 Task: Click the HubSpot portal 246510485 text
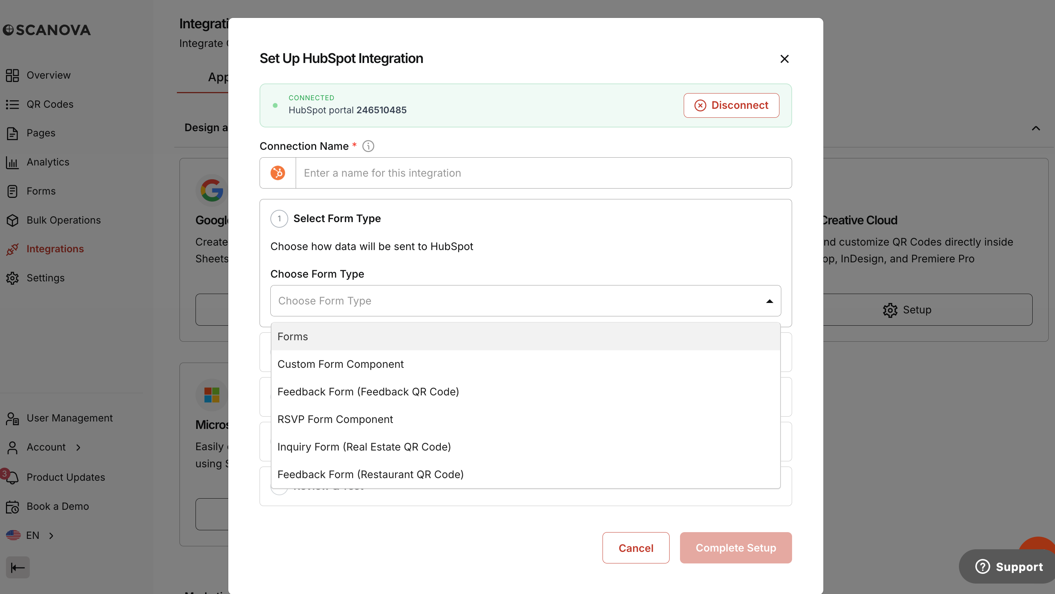347,110
